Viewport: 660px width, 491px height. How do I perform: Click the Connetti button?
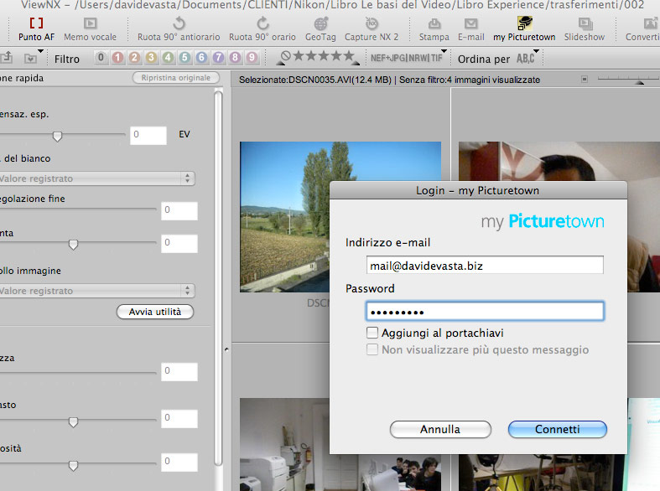click(558, 429)
